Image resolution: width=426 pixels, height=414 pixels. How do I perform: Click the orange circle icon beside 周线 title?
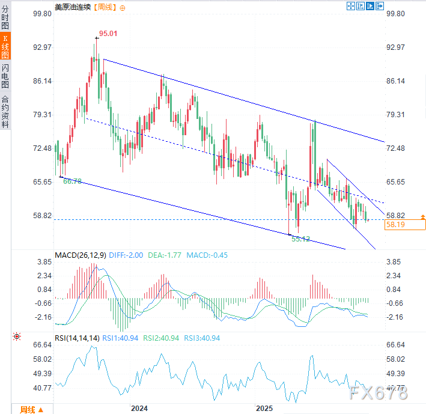(123, 8)
